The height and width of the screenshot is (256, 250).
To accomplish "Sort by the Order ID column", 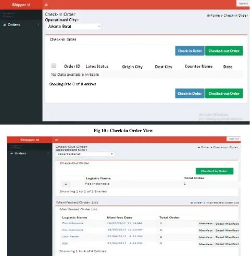I will pos(72,66).
